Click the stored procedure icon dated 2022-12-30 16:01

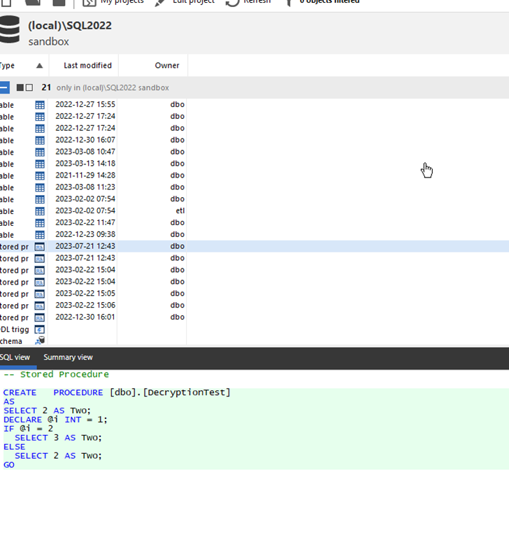coord(40,317)
